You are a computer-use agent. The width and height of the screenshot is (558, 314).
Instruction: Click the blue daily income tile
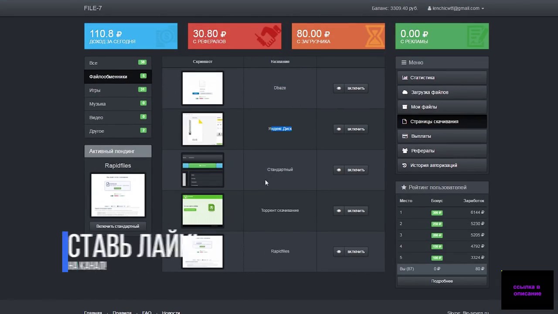(131, 36)
